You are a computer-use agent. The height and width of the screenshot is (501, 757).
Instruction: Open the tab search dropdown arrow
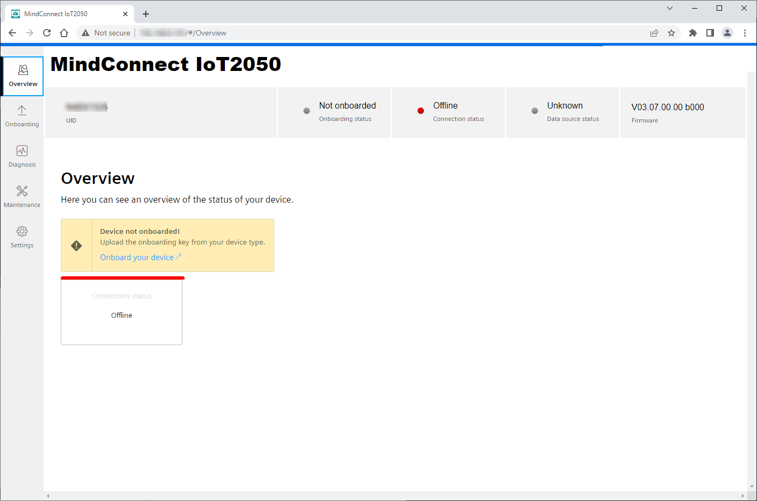670,8
